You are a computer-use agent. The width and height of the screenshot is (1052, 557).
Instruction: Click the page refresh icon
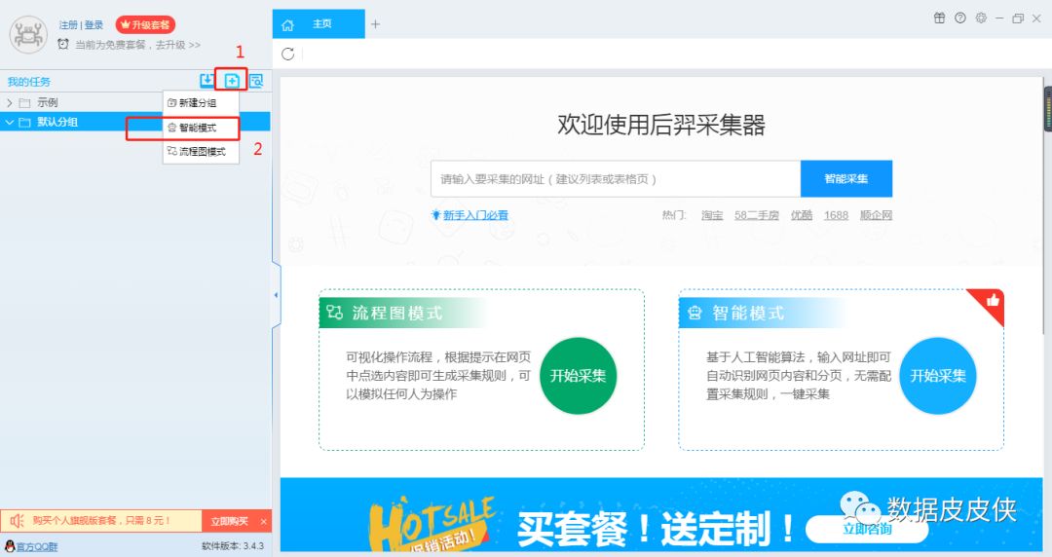pyautogui.click(x=287, y=55)
